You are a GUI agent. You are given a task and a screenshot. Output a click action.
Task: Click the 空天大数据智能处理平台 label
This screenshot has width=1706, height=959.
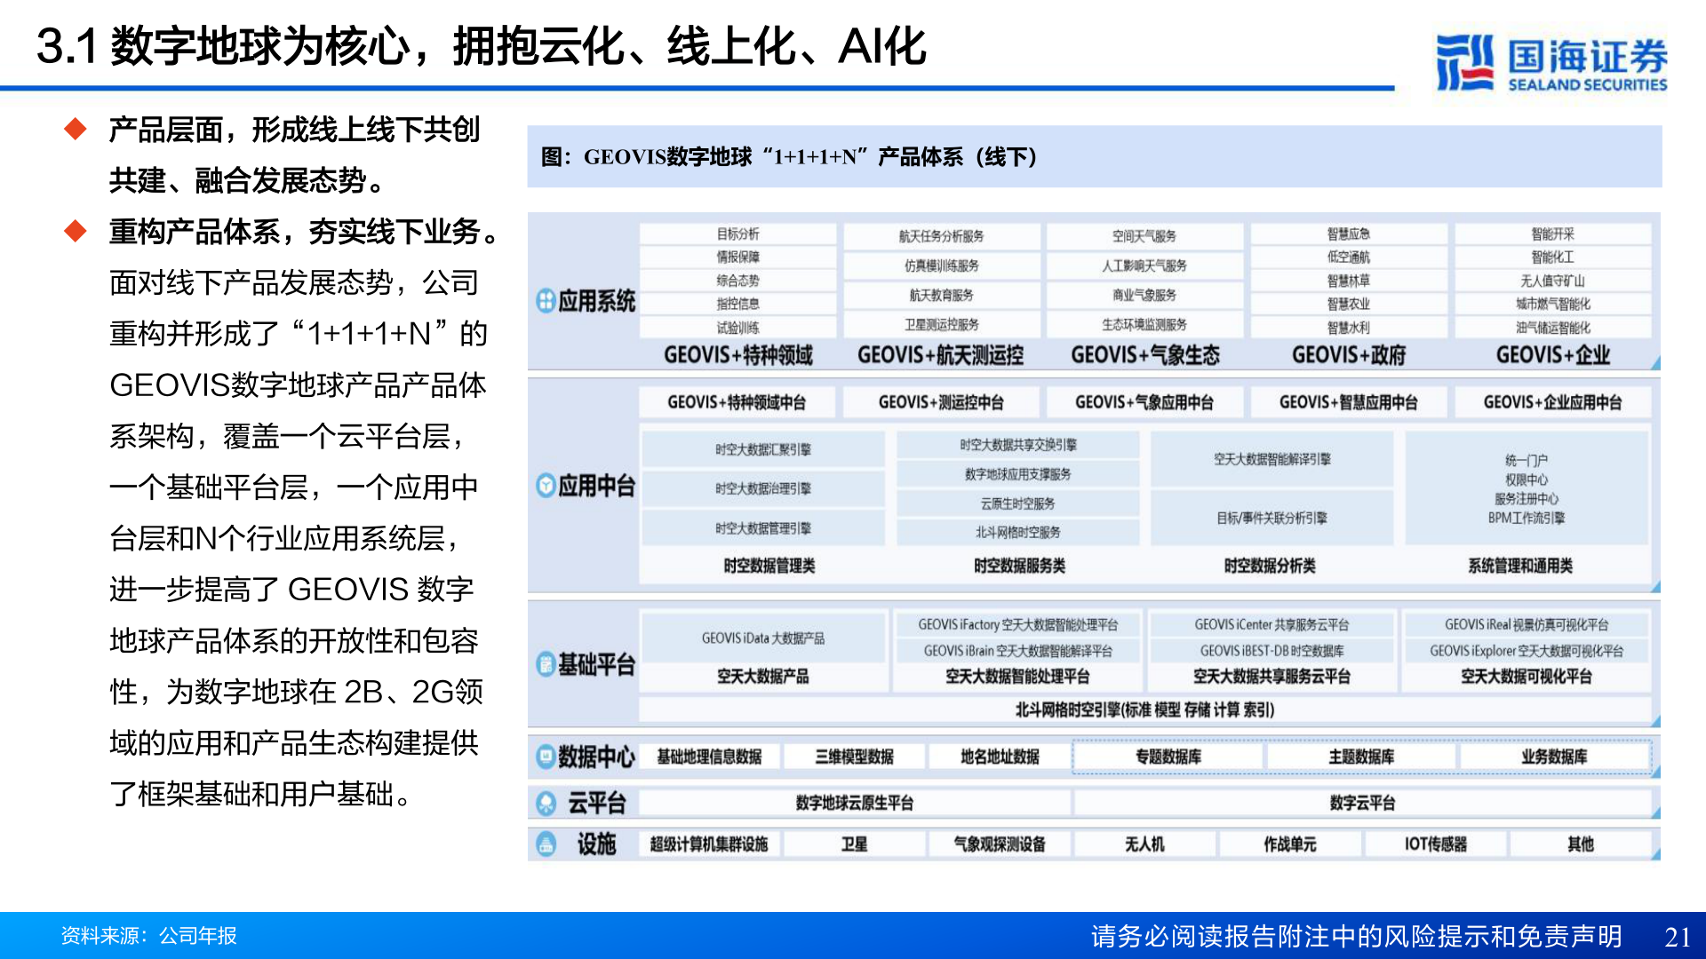1017,677
